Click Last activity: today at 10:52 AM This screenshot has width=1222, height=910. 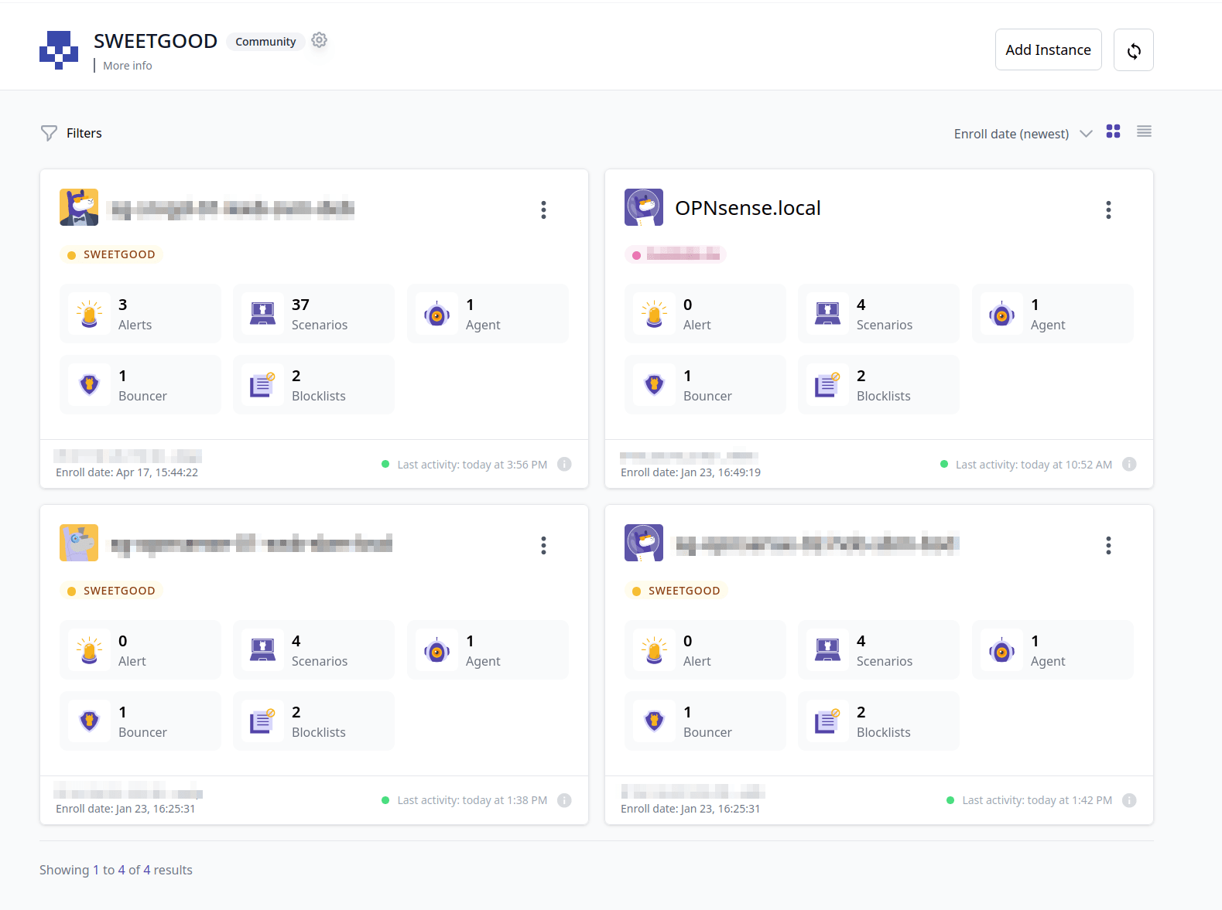click(x=1033, y=465)
